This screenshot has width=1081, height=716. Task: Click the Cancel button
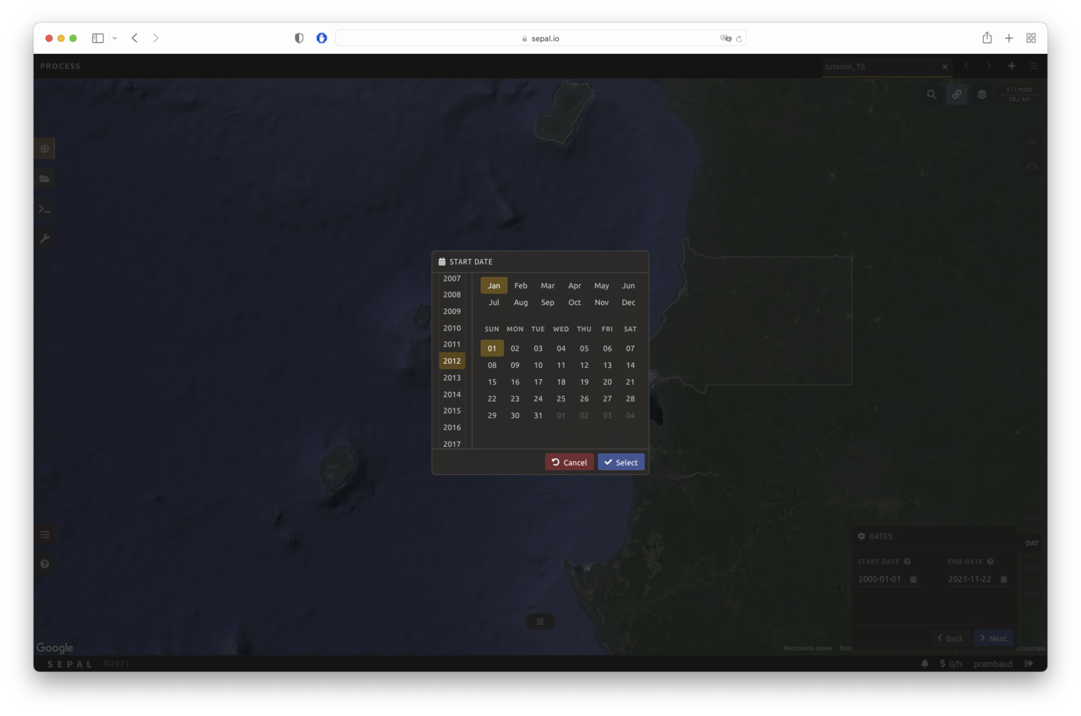click(x=569, y=462)
